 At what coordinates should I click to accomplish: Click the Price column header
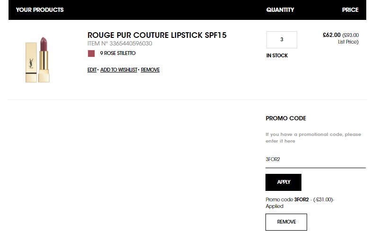pos(350,9)
